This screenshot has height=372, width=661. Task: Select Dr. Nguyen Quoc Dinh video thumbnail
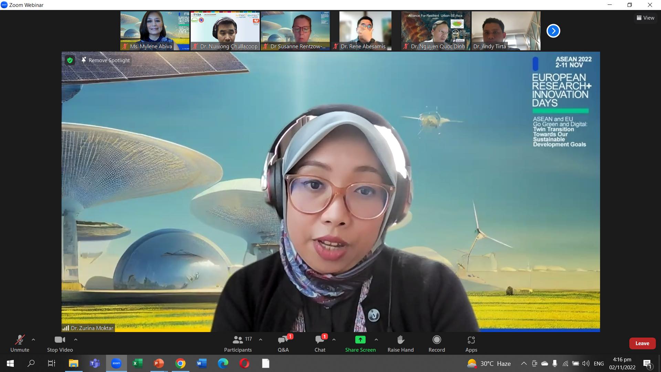pyautogui.click(x=436, y=31)
